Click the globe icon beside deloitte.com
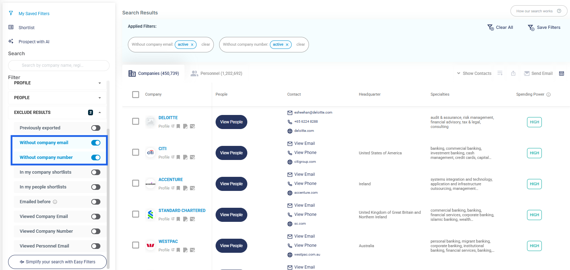This screenshot has width=570, height=270. pos(290,131)
